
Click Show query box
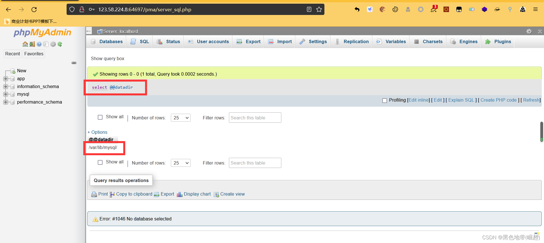click(x=108, y=58)
